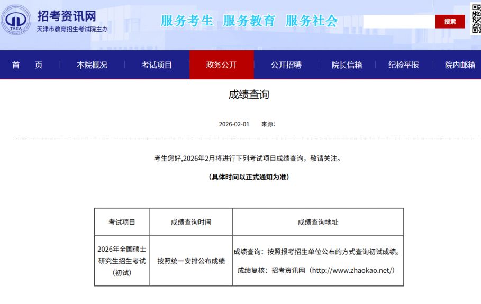The image size is (481, 304).
Task: Click the 2026年全国硕士研究生招生考试 cell
Action: click(x=122, y=261)
